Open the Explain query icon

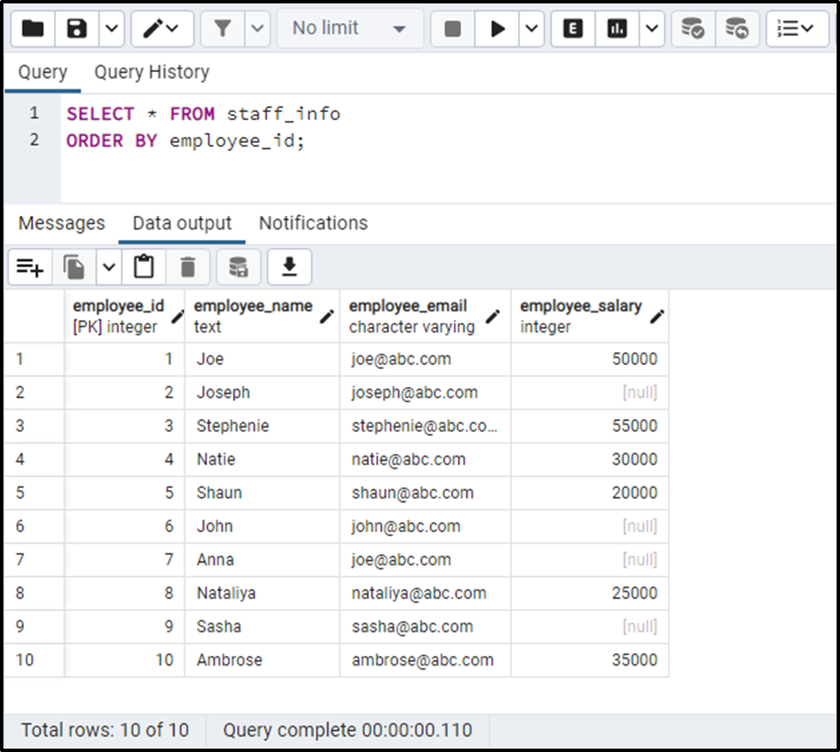point(572,28)
